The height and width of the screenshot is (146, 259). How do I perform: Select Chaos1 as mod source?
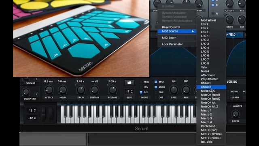click(211, 83)
